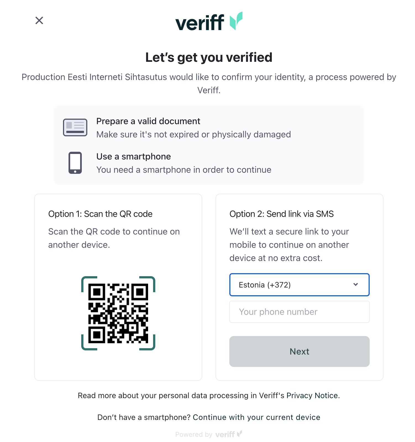This screenshot has height=442, width=415.
Task: Close the verification dialog with X
Action: coord(39,20)
